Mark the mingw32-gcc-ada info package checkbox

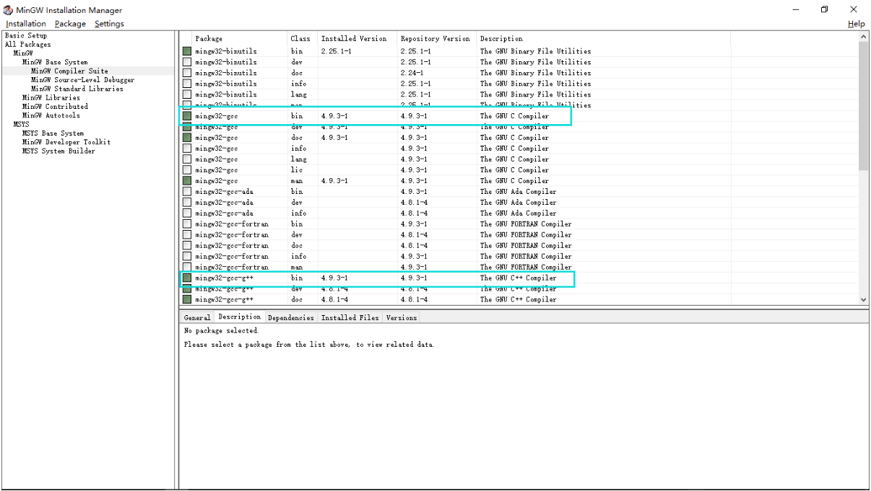pos(187,213)
